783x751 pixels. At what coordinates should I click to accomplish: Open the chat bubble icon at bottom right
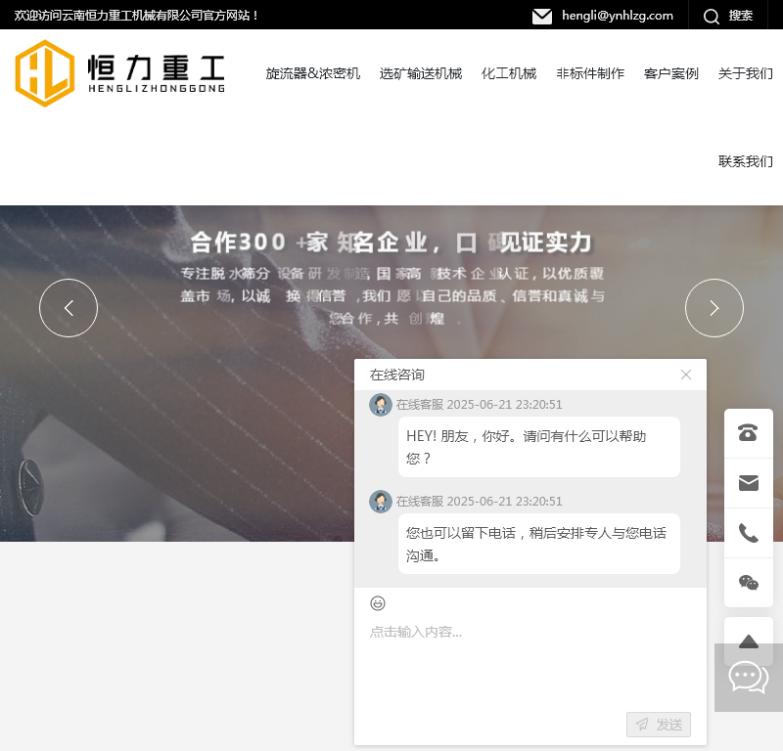[x=746, y=676]
